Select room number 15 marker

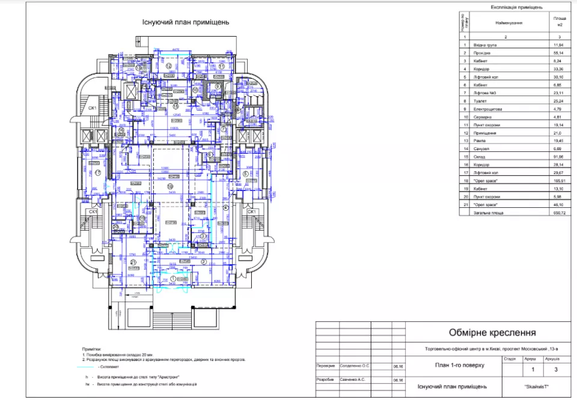[176, 106]
